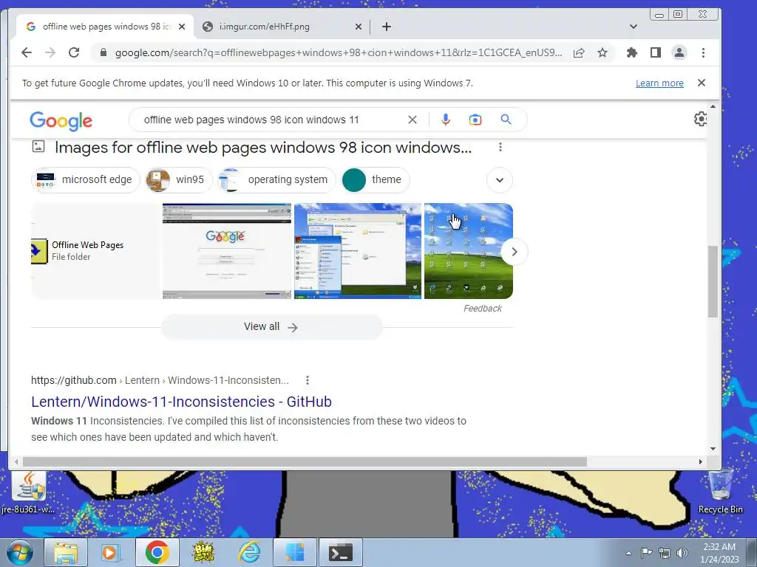Open the tab search dropdown arrow
The height and width of the screenshot is (567, 757).
click(634, 27)
